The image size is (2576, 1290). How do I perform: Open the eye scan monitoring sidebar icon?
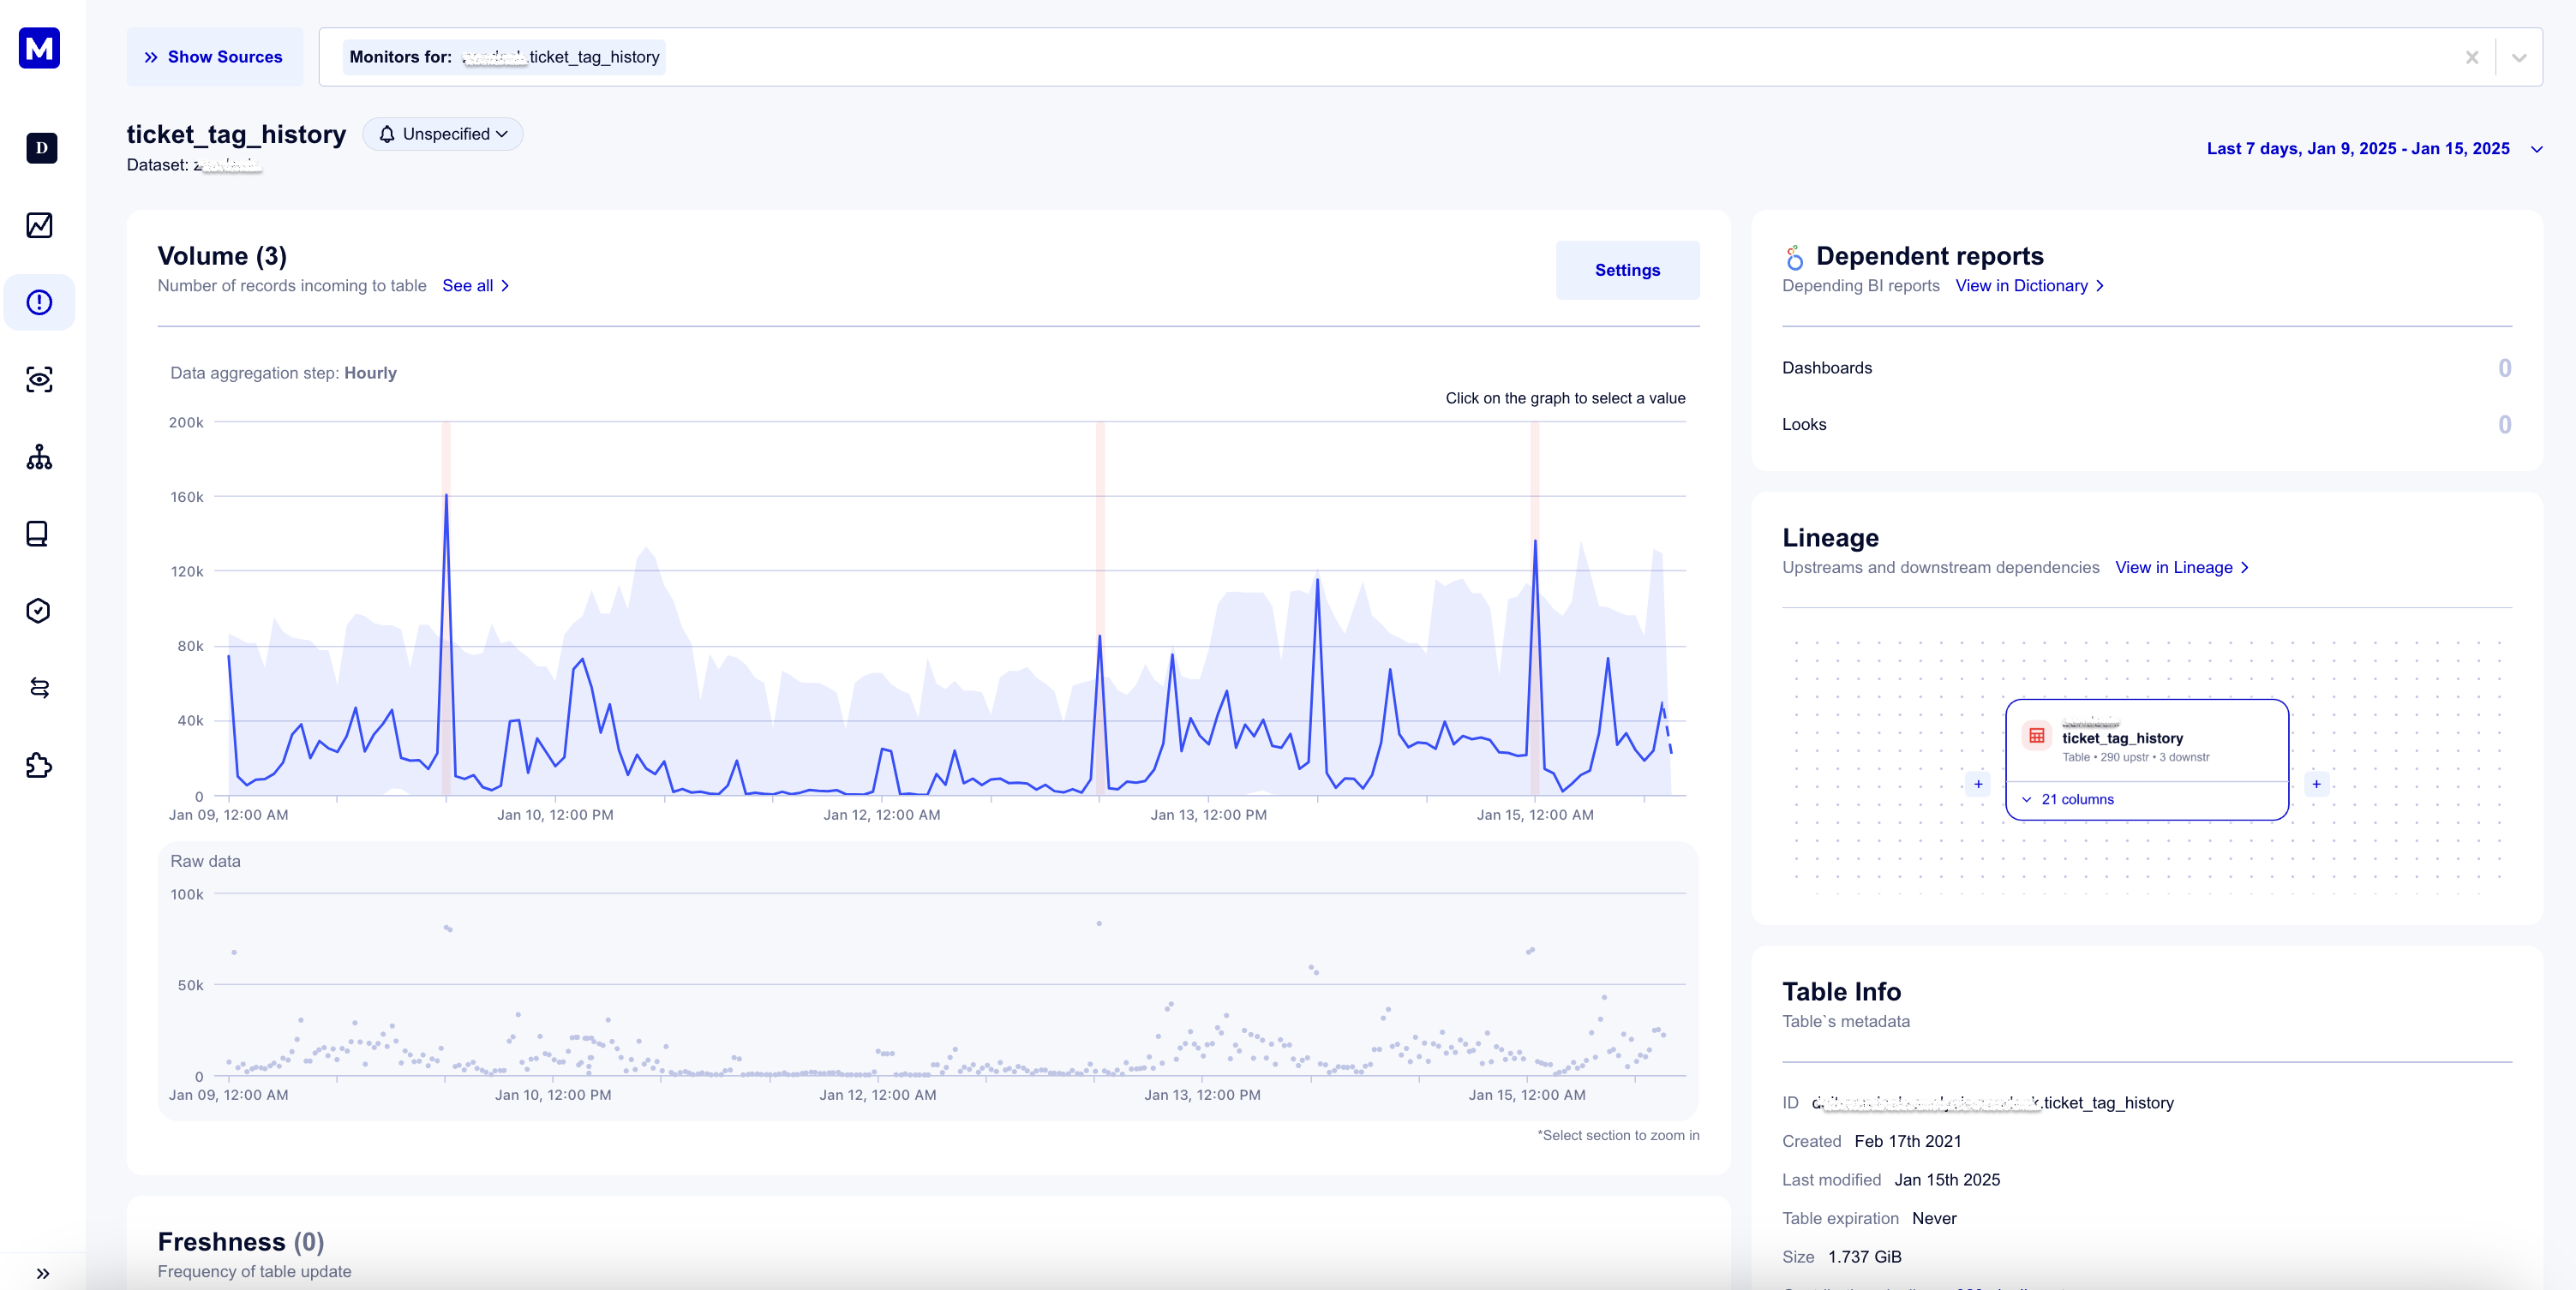pyautogui.click(x=39, y=379)
